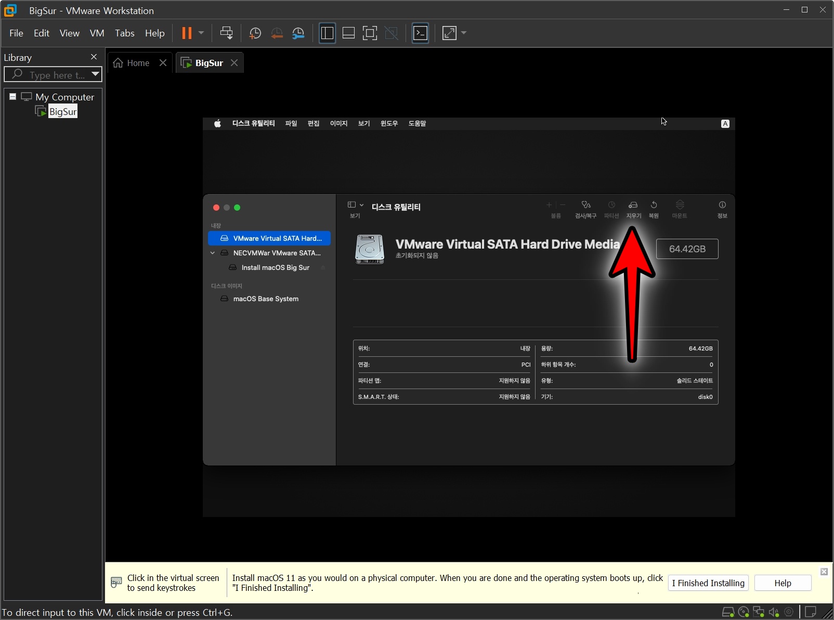Viewport: 834px width, 620px height.
Task: Click the Unity mode toolbar icon
Action: click(391, 33)
